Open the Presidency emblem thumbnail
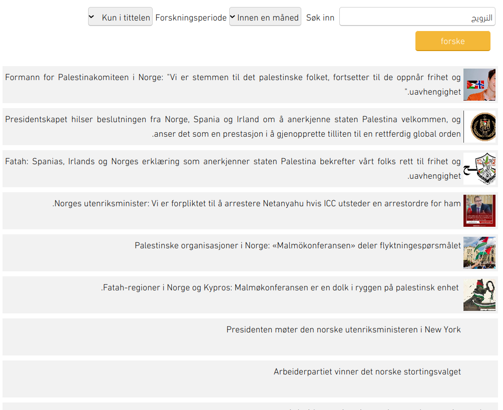 [479, 127]
